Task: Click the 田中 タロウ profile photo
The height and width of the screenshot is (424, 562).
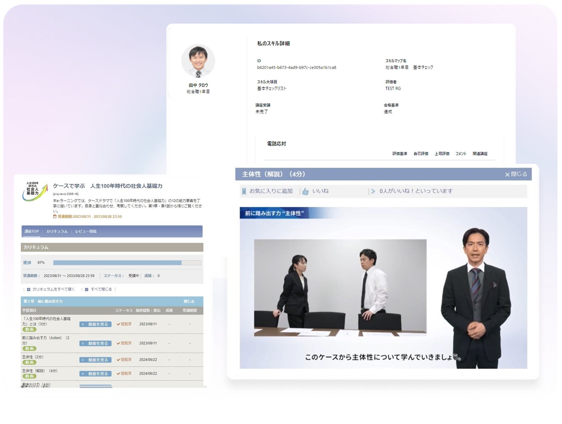Action: 198,61
